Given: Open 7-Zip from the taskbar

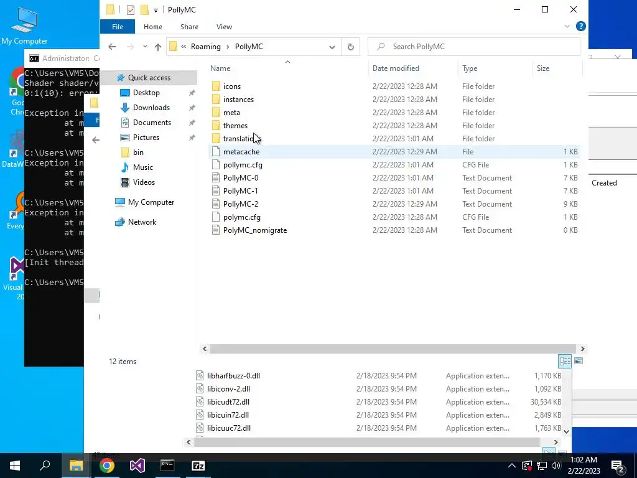Looking at the screenshot, I should [x=198, y=466].
